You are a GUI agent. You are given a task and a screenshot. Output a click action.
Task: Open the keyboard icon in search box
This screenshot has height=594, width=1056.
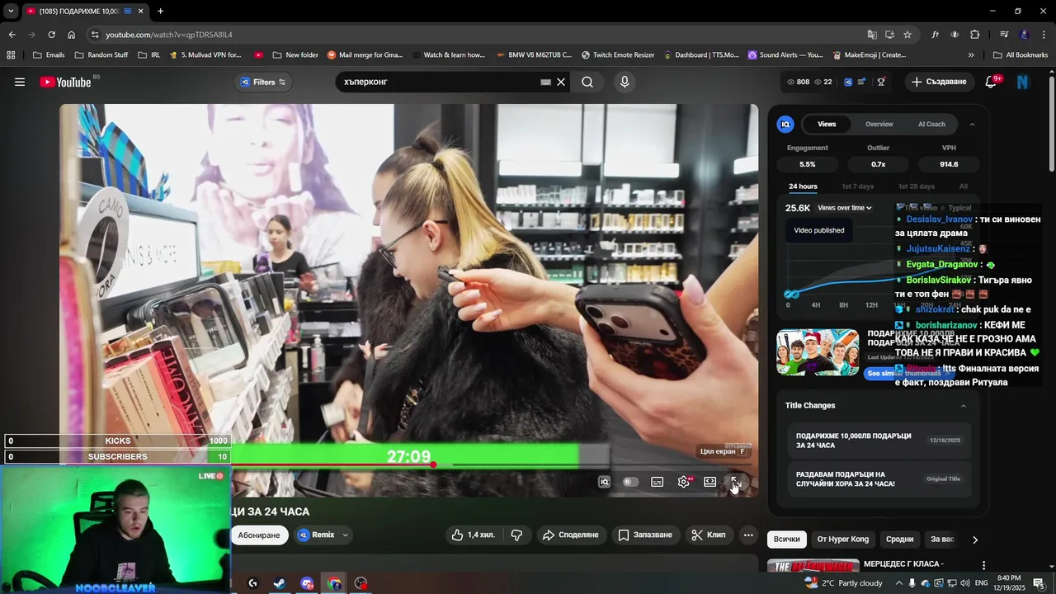pyautogui.click(x=545, y=82)
